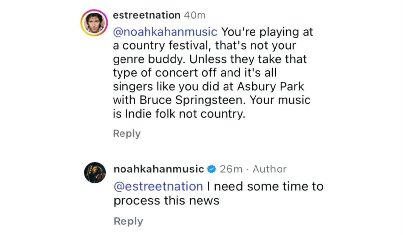This screenshot has height=235, width=403.
Task: Click the words "Asbury Park"
Action: (x=271, y=86)
